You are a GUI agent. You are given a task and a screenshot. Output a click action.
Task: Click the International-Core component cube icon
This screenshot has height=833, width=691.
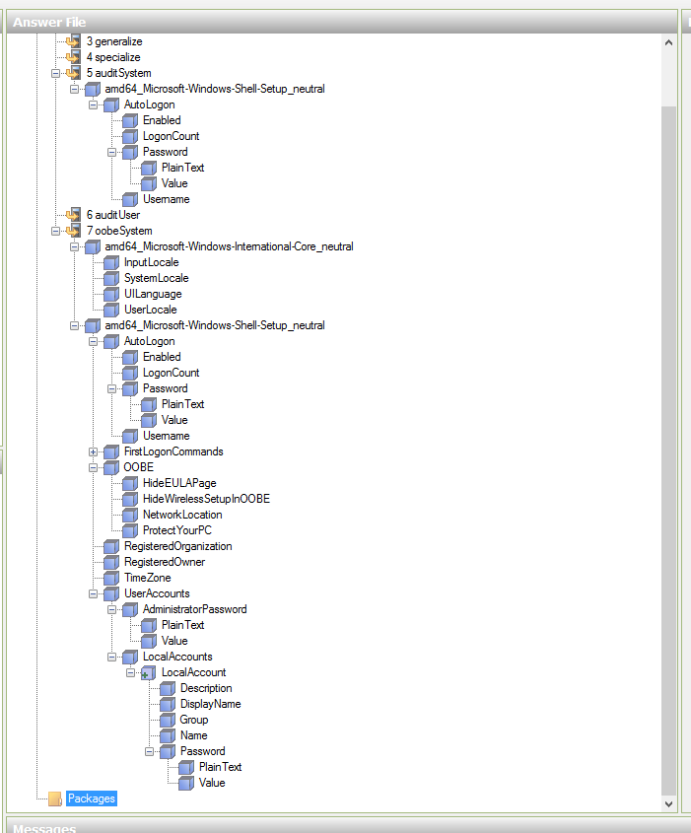pos(93,247)
